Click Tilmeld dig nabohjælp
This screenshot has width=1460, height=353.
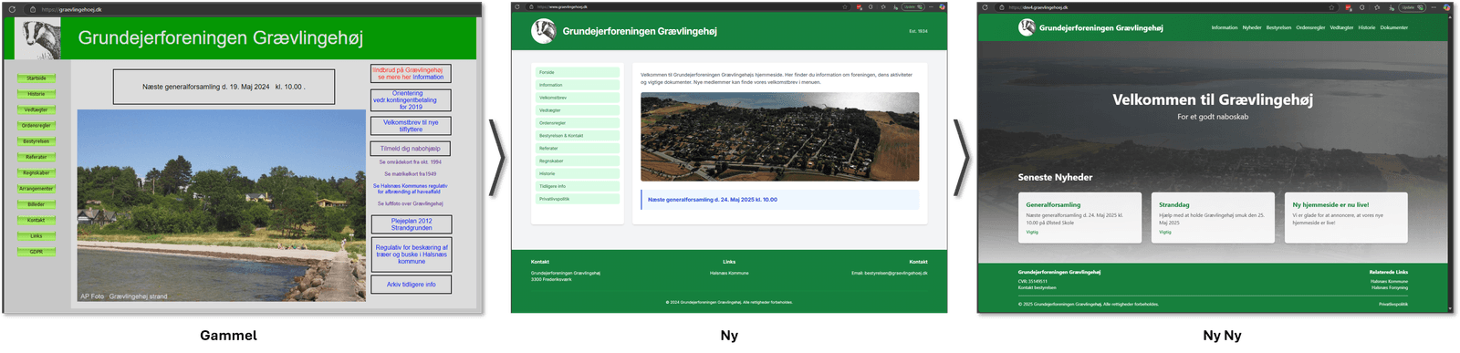[411, 149]
